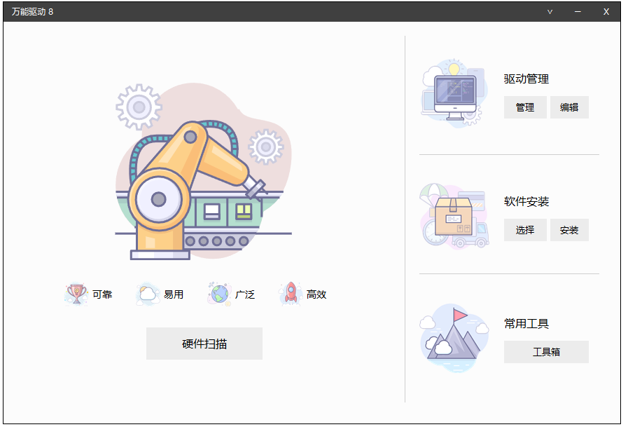
Task: Click the computer monitor icon for 驱动管理
Action: click(x=454, y=93)
